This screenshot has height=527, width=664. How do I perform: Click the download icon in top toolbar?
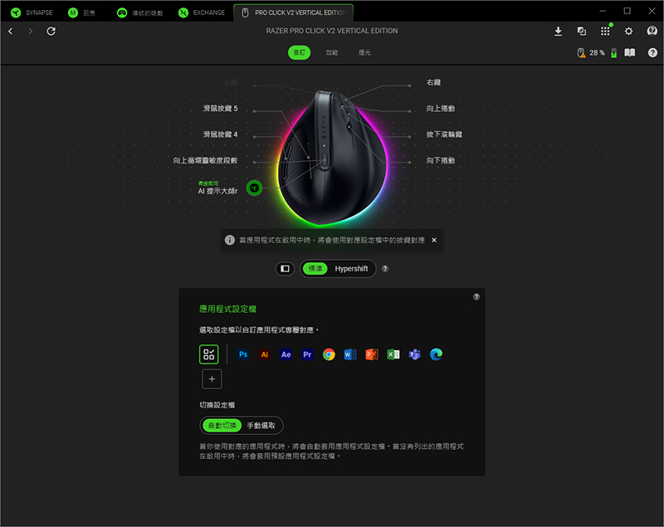(558, 31)
